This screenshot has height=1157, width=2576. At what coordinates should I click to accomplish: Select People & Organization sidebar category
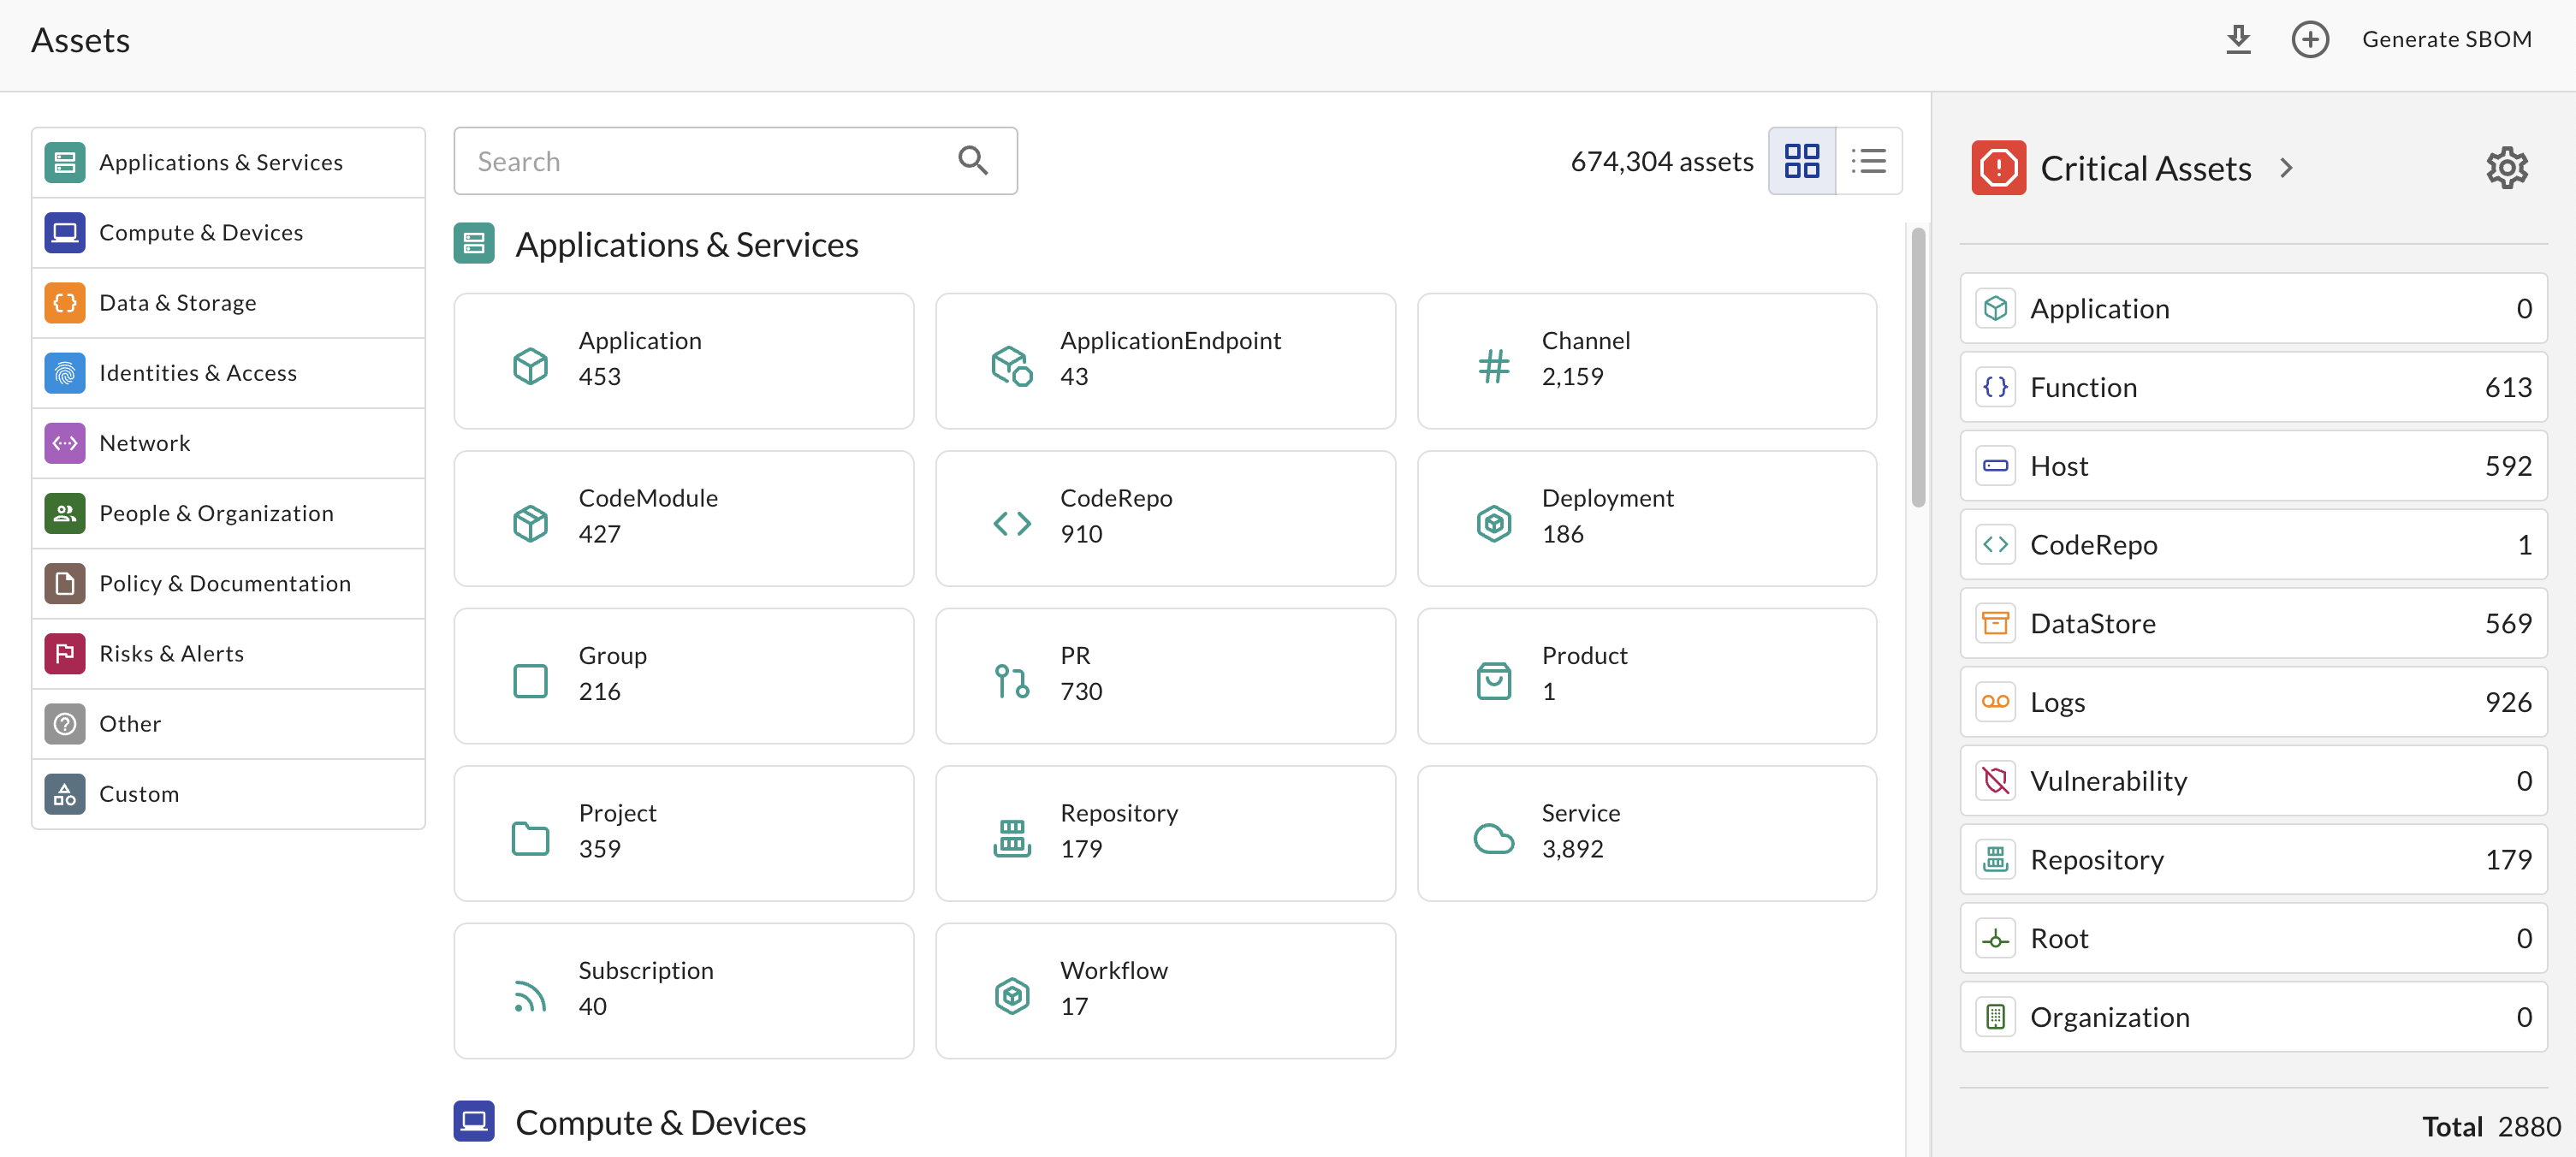(228, 513)
